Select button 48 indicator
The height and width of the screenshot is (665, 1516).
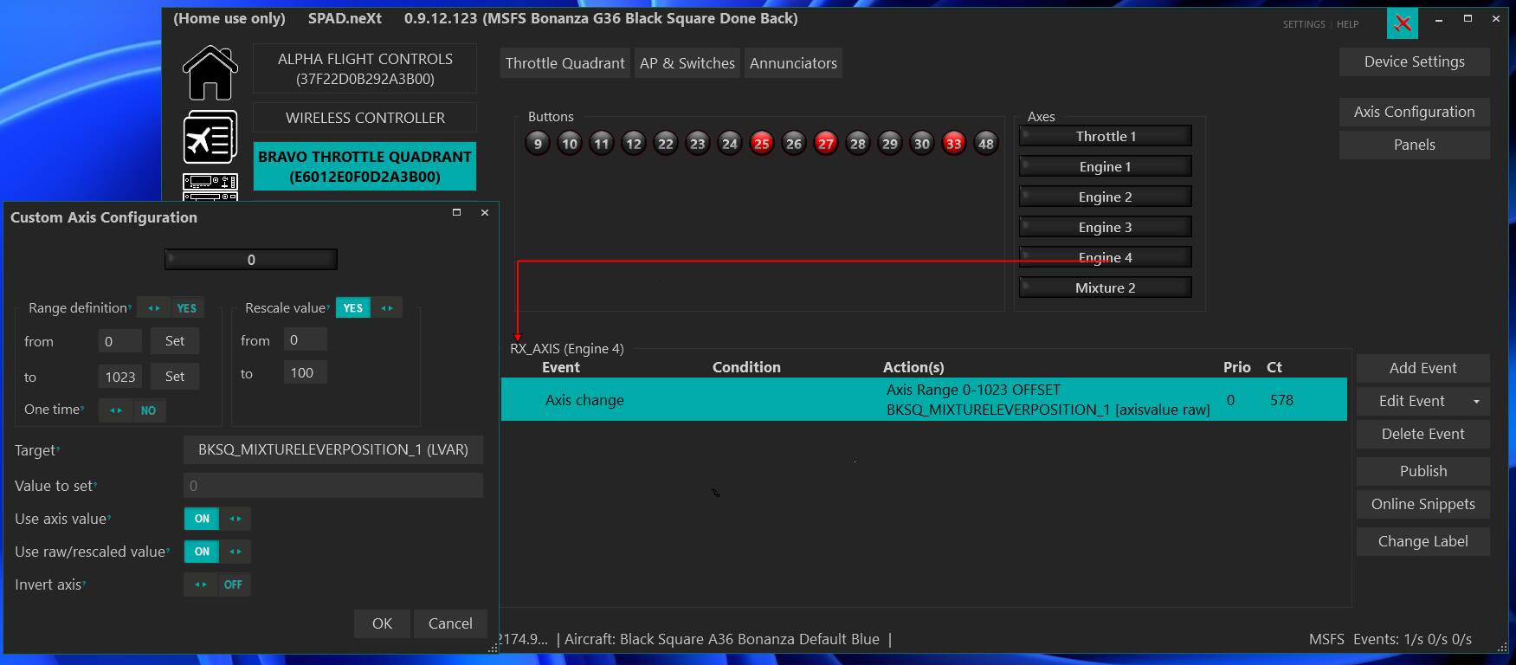coord(986,144)
